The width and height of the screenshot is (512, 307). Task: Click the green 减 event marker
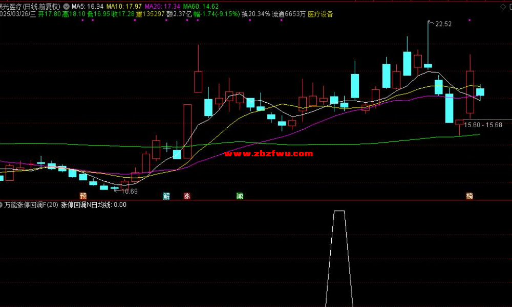(240, 196)
